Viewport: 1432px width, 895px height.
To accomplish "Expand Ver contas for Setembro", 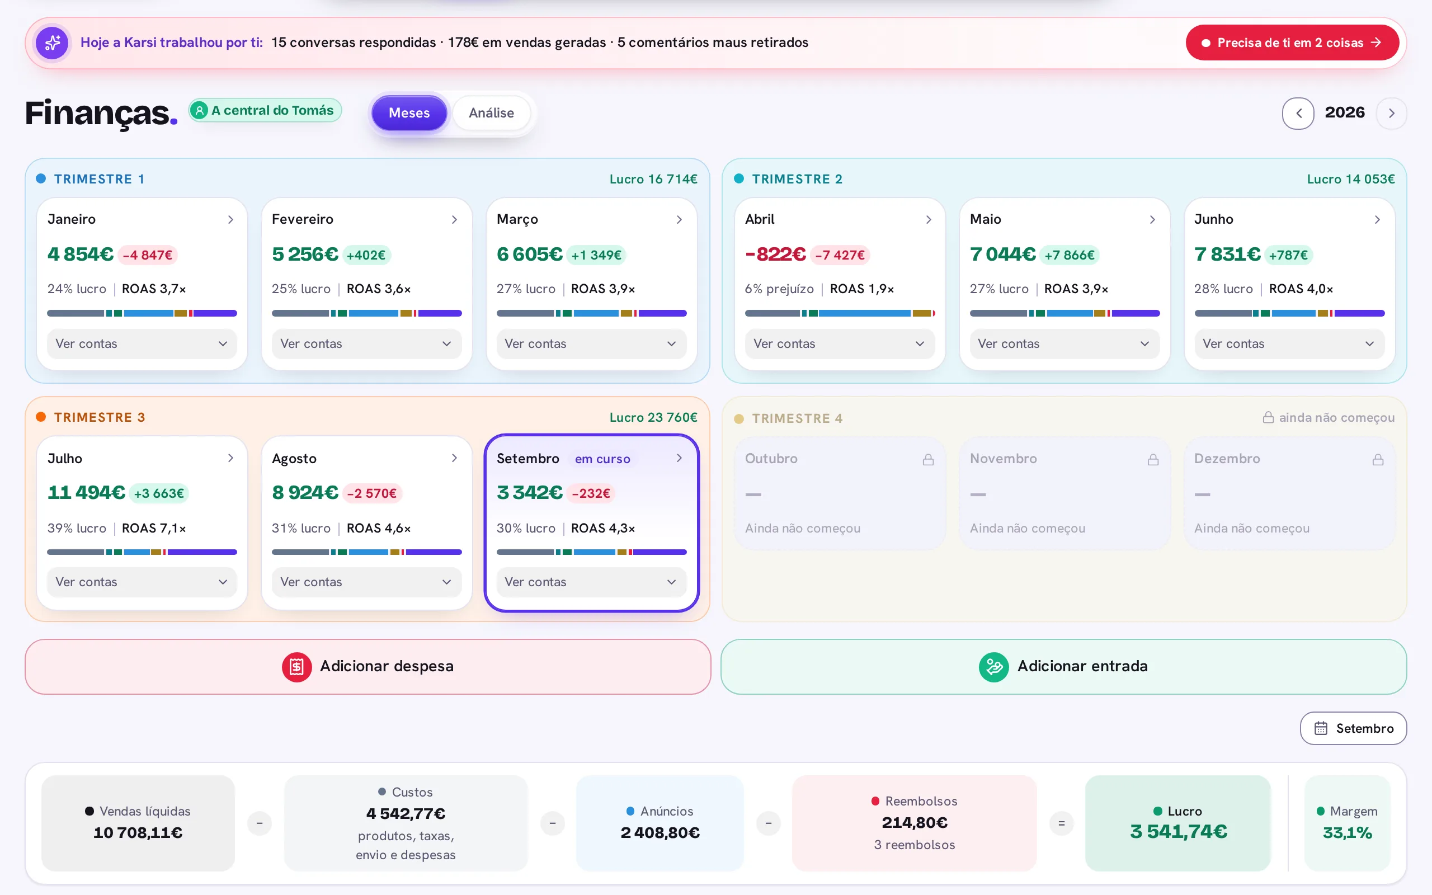I will click(591, 582).
